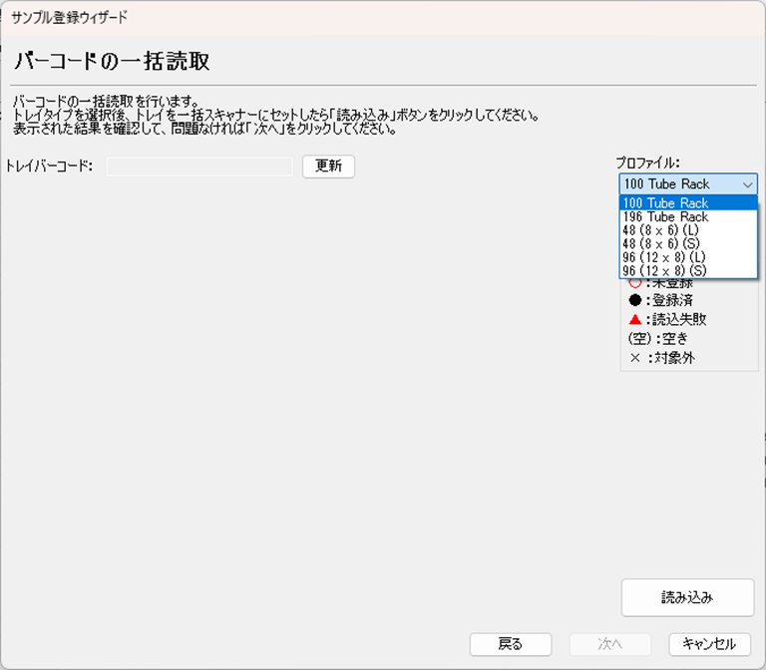Click the 次へ button
The height and width of the screenshot is (670, 766).
click(609, 644)
